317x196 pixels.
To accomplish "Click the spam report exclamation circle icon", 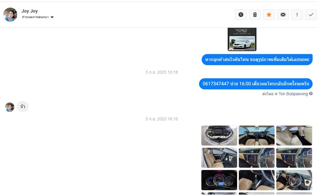I will (241, 15).
